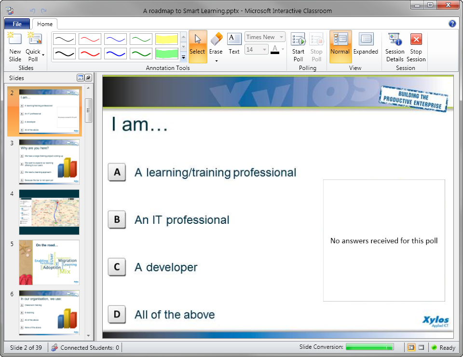
Task: Click answer button A on the slide
Action: [117, 172]
